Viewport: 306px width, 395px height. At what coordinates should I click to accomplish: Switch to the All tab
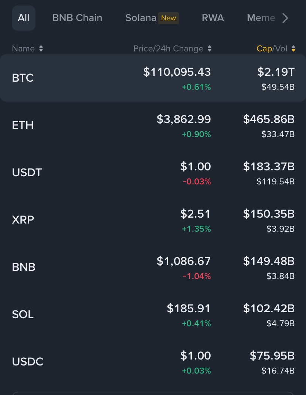[x=23, y=18]
